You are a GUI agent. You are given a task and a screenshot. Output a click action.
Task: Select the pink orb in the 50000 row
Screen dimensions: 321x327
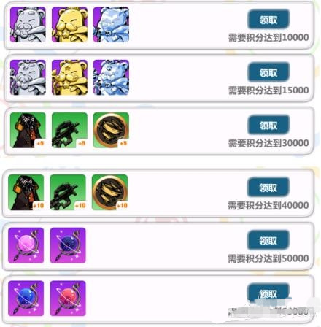[26, 245]
